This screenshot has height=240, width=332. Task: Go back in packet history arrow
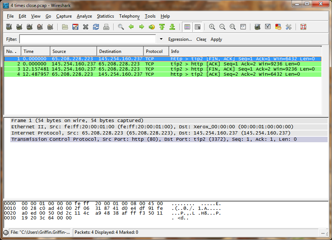(x=131, y=27)
